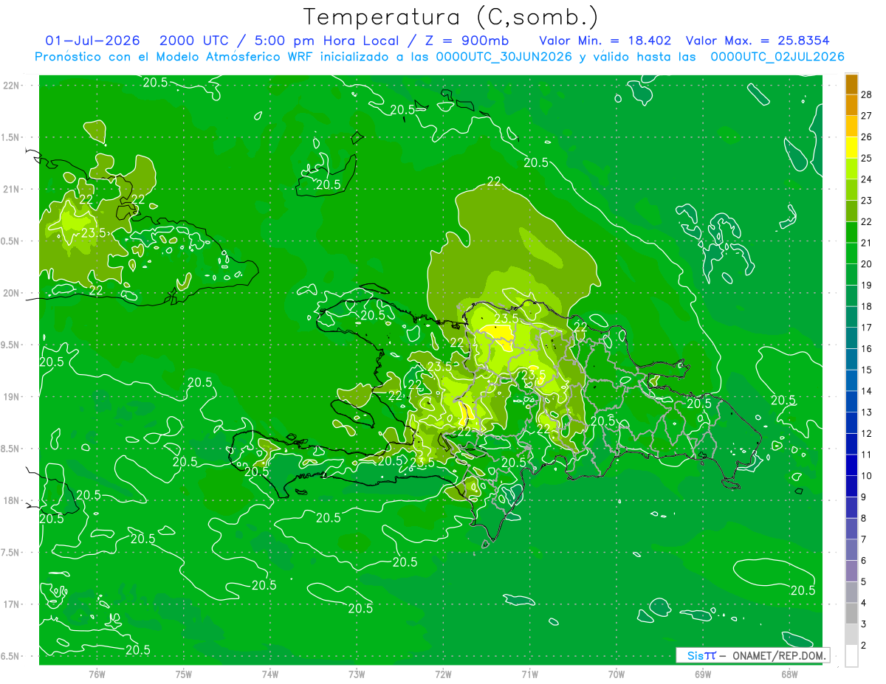
Task: Click the "73W" longitude axis label
Action: pos(357,674)
